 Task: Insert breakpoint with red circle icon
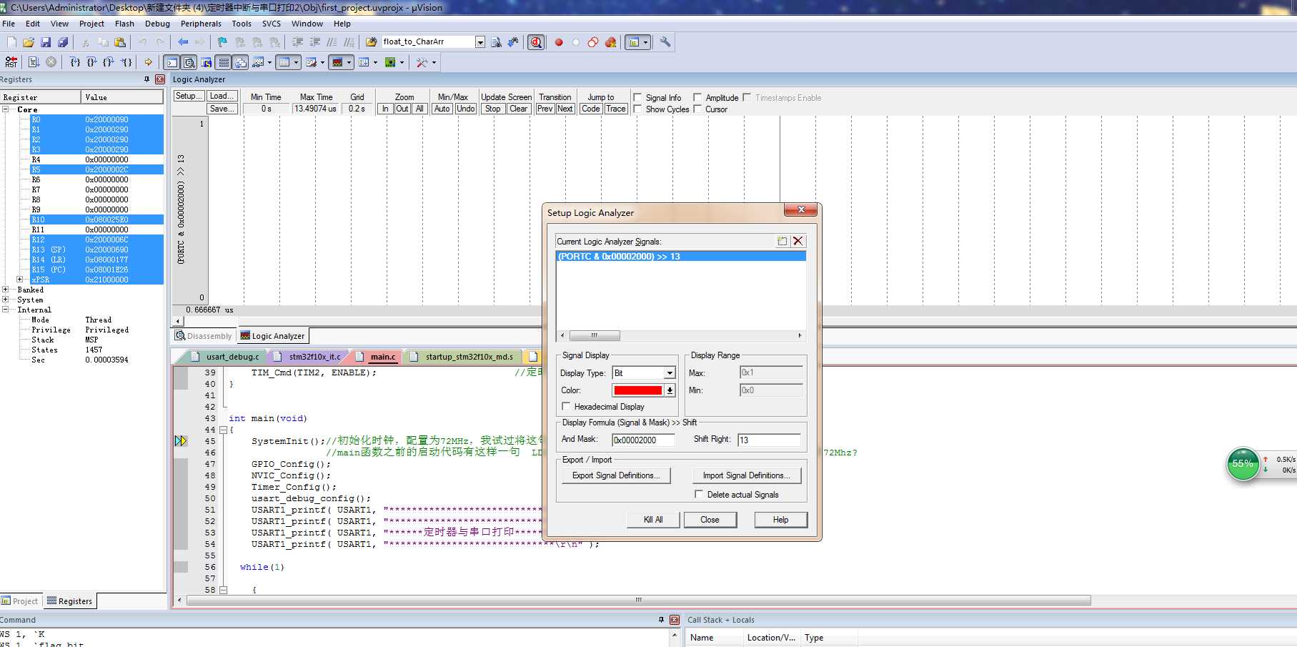tap(559, 42)
